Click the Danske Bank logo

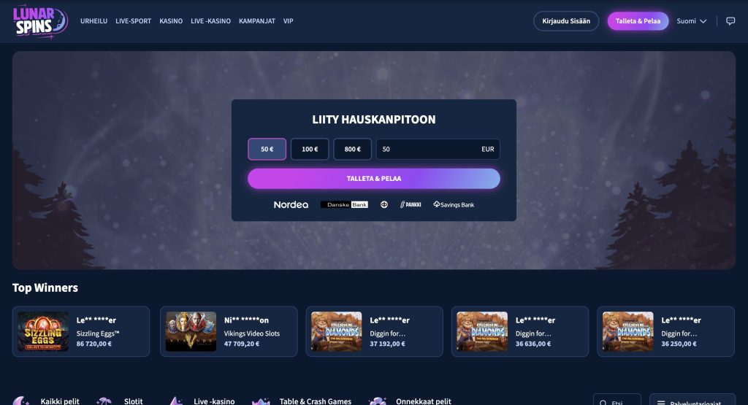[x=345, y=204]
